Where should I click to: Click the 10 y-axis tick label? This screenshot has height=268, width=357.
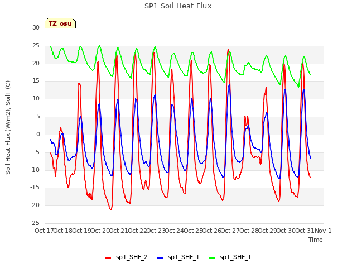pyautogui.click(x=36, y=99)
